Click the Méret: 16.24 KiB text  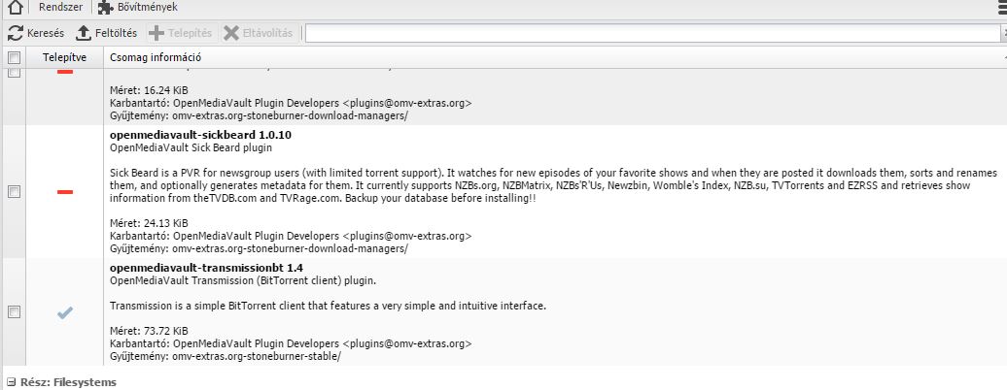point(149,90)
